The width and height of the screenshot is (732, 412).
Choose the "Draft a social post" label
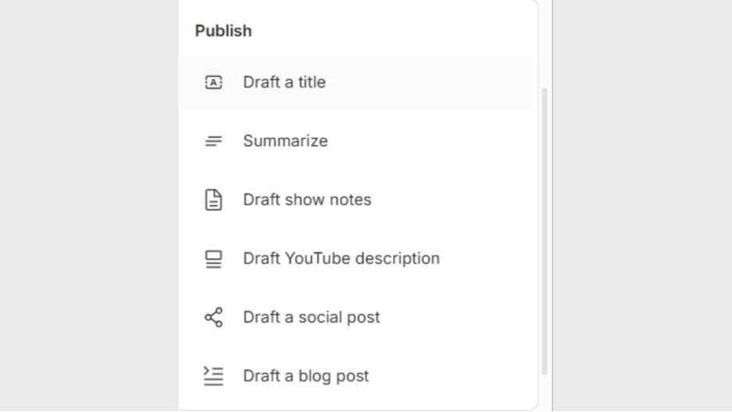[311, 317]
